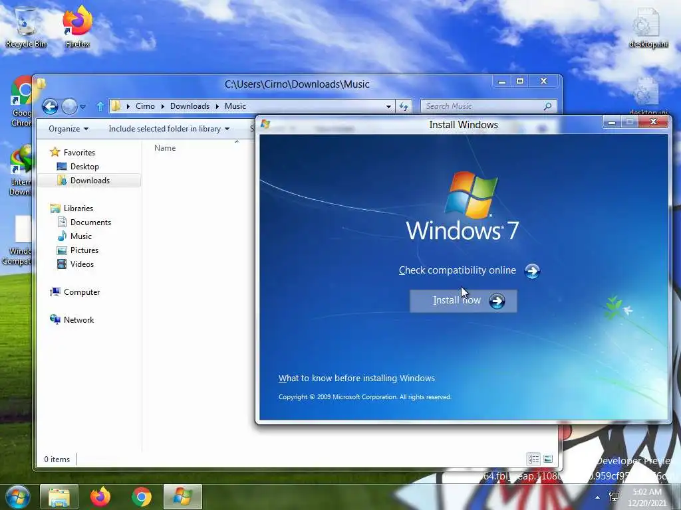Click Cirno in the address breadcrumb
This screenshot has height=510, width=681.
coord(145,106)
